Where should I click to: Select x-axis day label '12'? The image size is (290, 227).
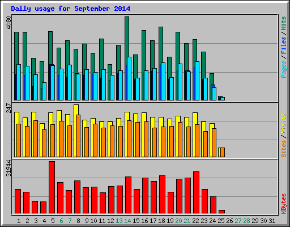click(x=110, y=221)
